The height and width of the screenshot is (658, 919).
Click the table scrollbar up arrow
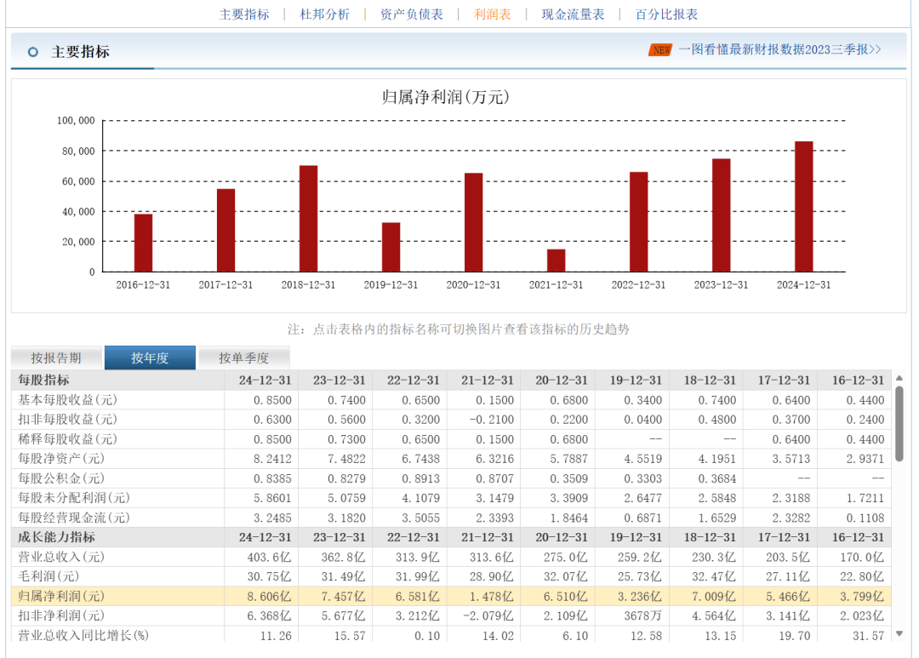pyautogui.click(x=899, y=378)
